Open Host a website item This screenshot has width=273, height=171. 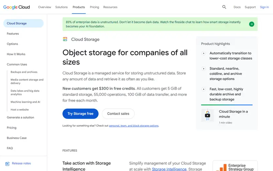pos(20,109)
